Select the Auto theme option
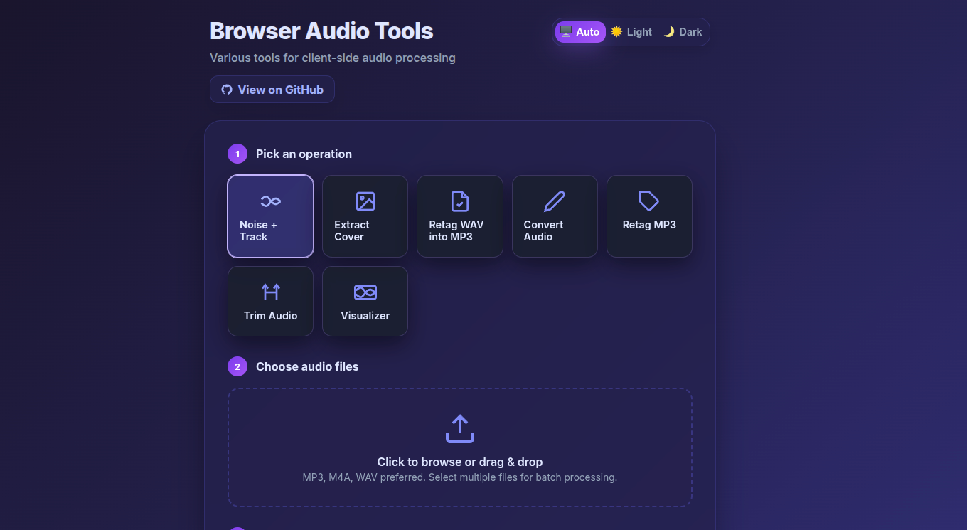This screenshot has width=967, height=530. (579, 31)
